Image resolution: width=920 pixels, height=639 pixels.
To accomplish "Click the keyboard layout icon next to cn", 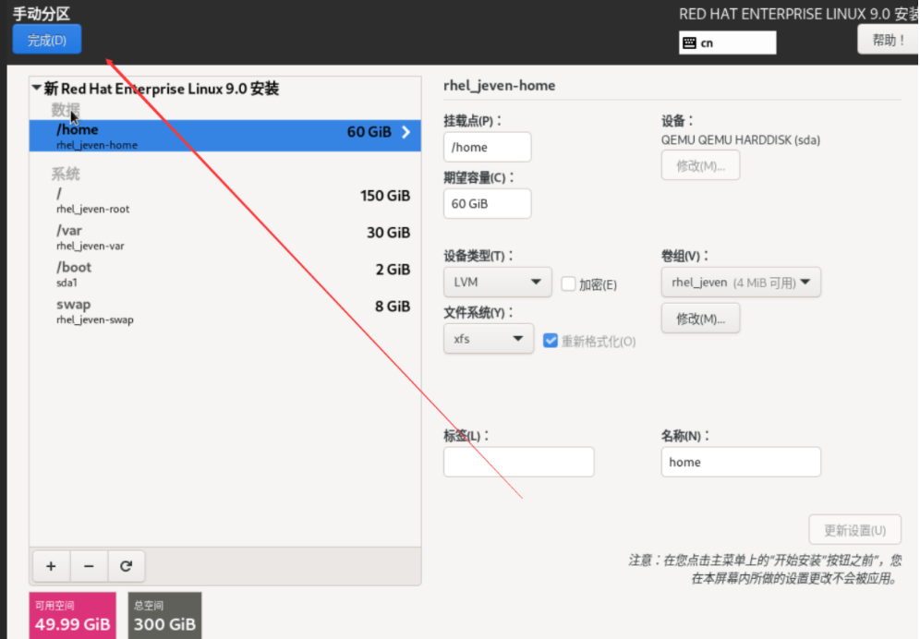I will tap(689, 42).
